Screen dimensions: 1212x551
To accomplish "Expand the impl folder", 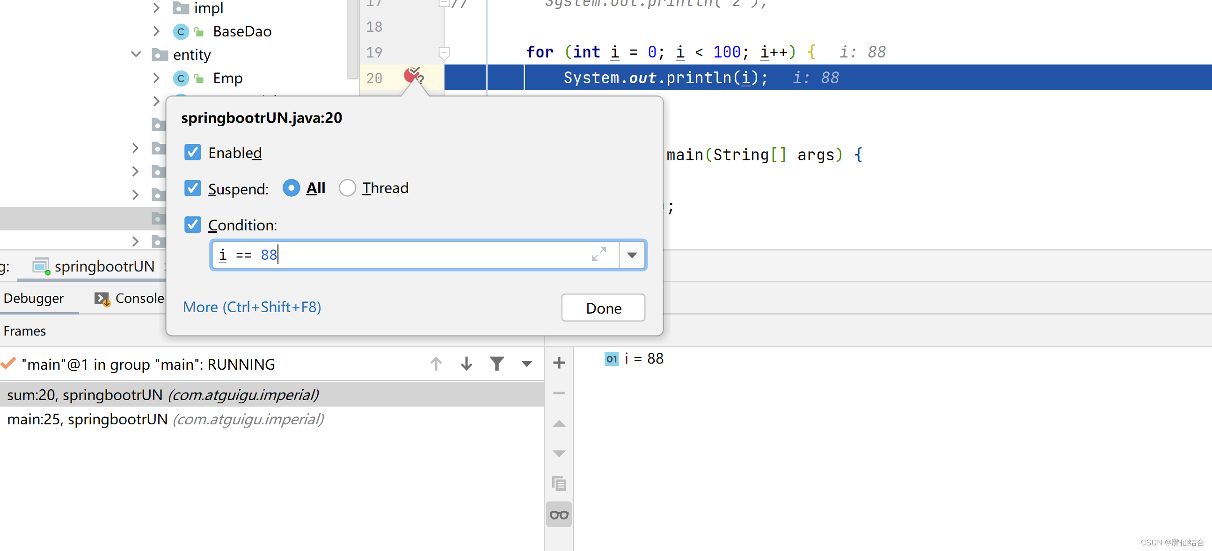I will click(157, 8).
